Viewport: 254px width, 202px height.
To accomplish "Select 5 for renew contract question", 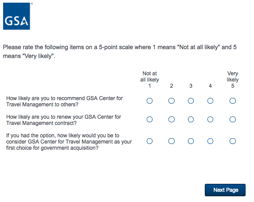I will point(233,120).
